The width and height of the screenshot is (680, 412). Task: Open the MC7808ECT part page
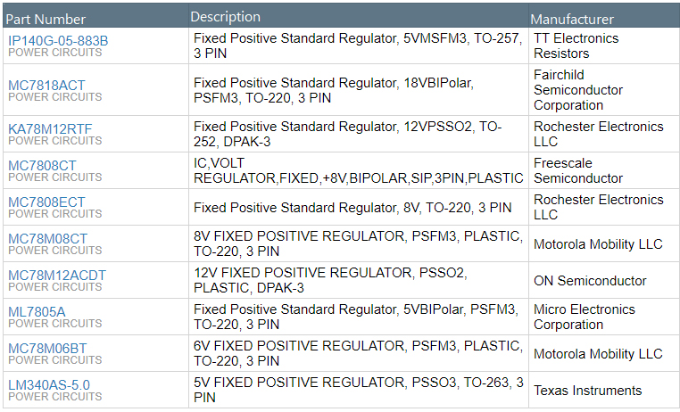pyautogui.click(x=46, y=202)
